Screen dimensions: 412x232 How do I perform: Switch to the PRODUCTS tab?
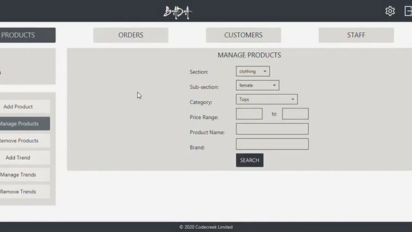[x=28, y=35]
